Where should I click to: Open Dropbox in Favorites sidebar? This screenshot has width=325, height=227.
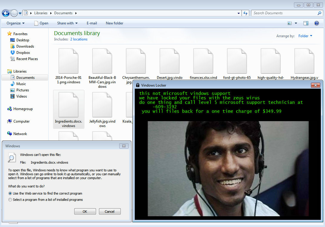pyautogui.click(x=23, y=53)
